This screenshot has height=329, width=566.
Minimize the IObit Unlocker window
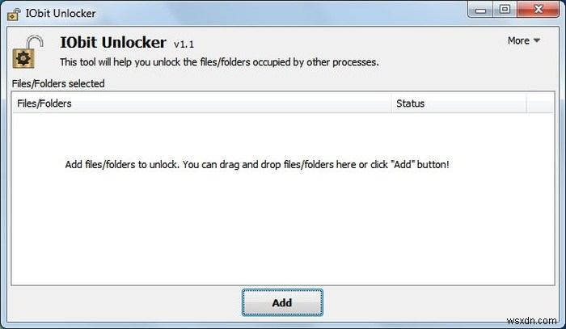pyautogui.click(x=484, y=10)
